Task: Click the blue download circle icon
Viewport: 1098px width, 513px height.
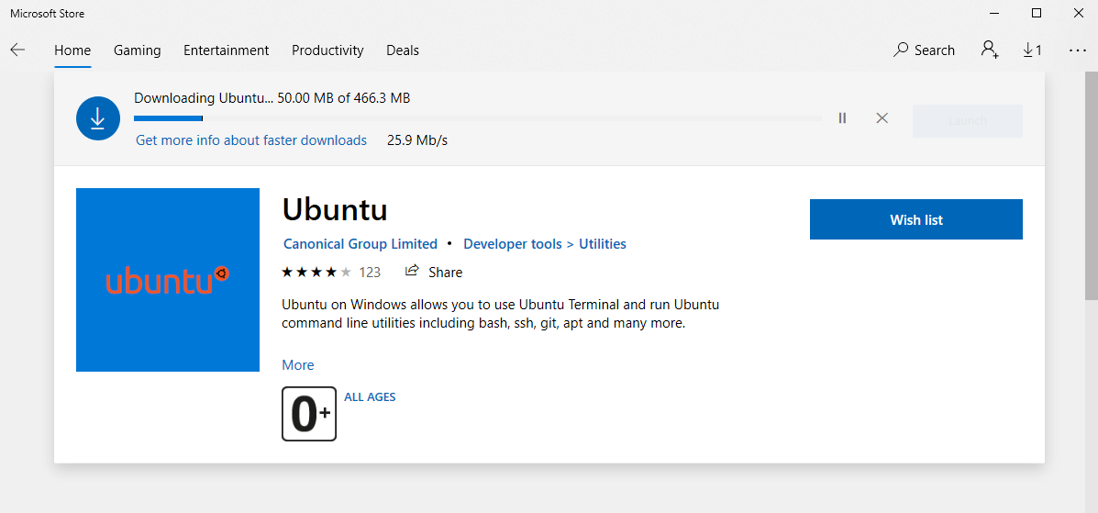Action: 99,119
